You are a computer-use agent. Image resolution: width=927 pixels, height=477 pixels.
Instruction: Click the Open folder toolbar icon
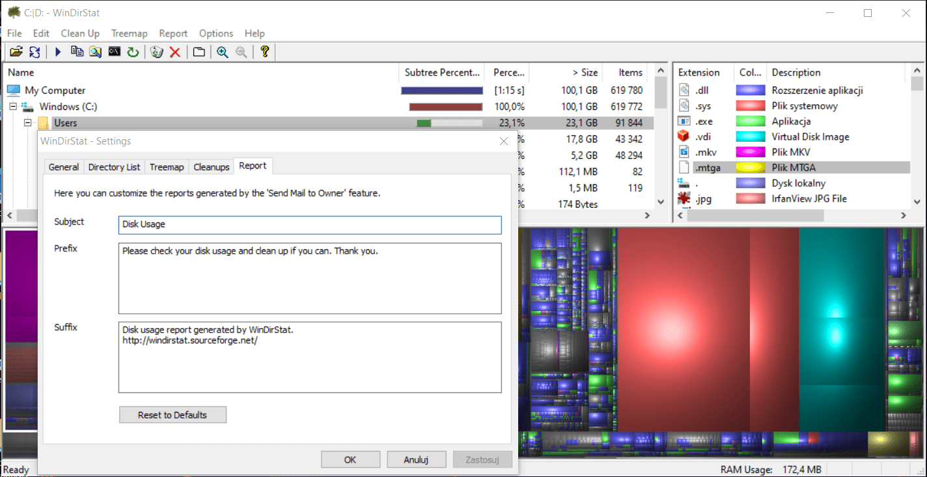point(16,52)
